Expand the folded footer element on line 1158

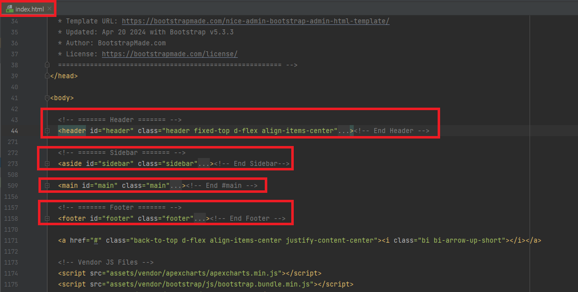(x=47, y=218)
